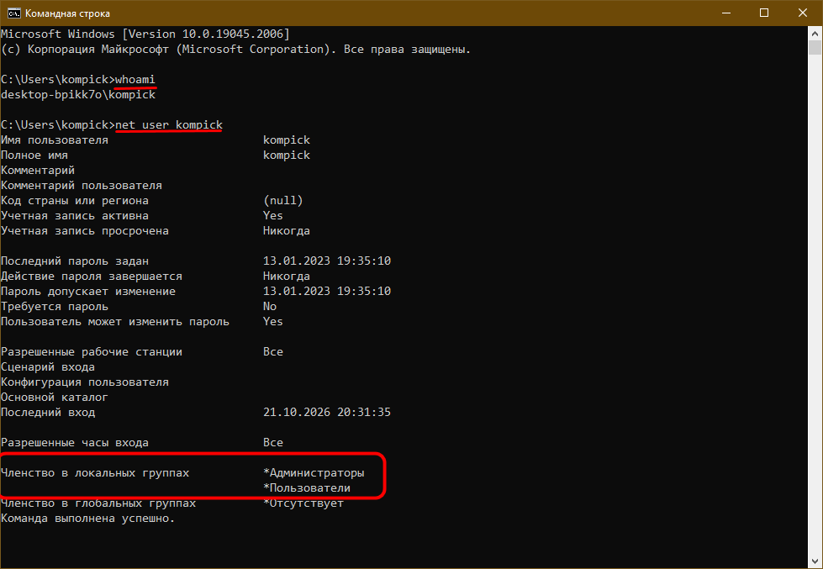Click "Никогда" beside "Учетная запись просрочена"
This screenshot has width=823, height=569.
click(287, 231)
